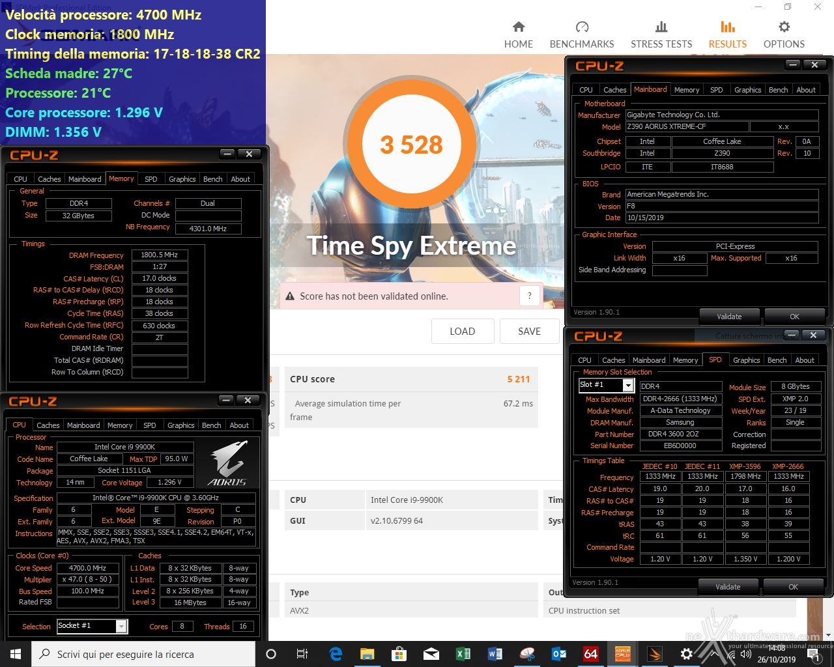The width and height of the screenshot is (834, 667).
Task: Open About tab in the SPD CPU-Z window
Action: click(x=805, y=360)
